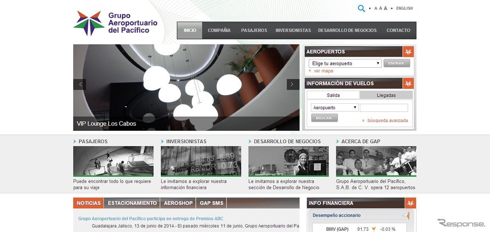
Task: Click the Entrar button
Action: [x=396, y=63]
